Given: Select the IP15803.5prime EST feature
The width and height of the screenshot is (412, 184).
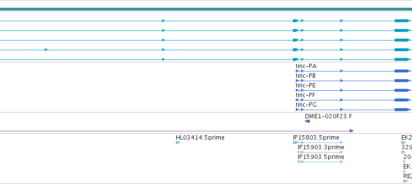Looking at the screenshot, I should (x=318, y=142).
